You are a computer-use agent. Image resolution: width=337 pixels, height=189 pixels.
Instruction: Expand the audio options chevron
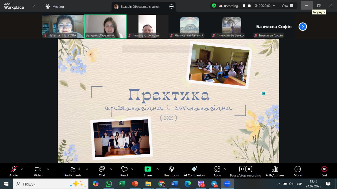coord(22,169)
